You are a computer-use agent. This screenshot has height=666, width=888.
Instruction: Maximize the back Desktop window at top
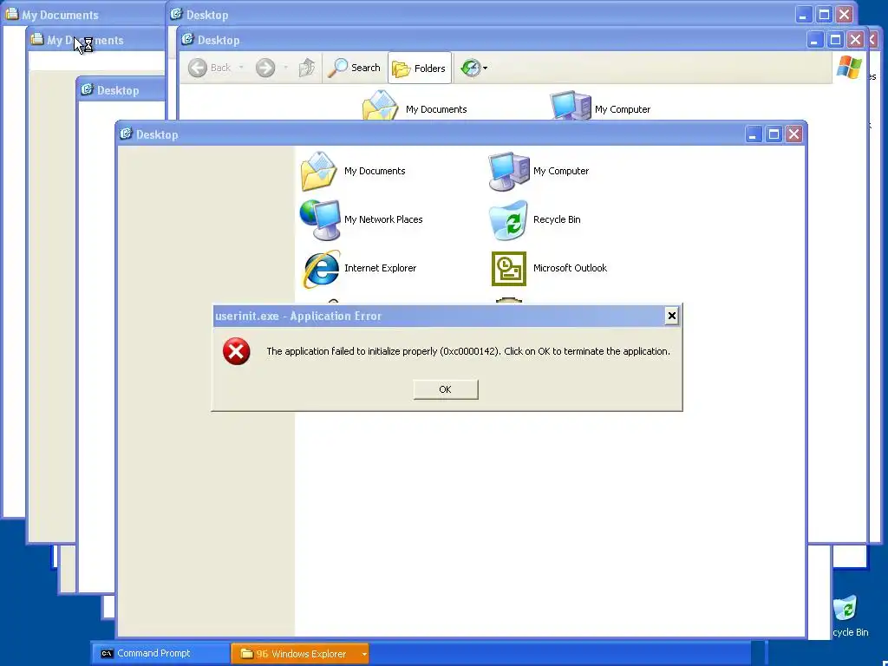pyautogui.click(x=824, y=15)
